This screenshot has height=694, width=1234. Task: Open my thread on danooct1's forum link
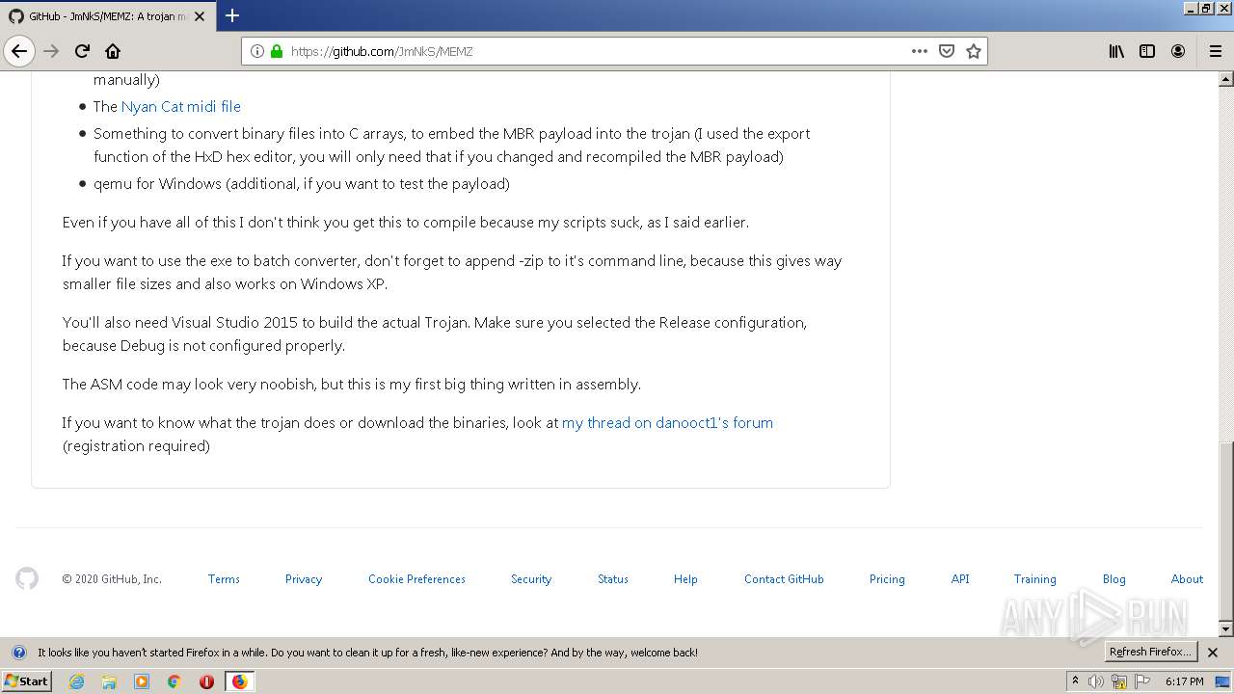(667, 422)
